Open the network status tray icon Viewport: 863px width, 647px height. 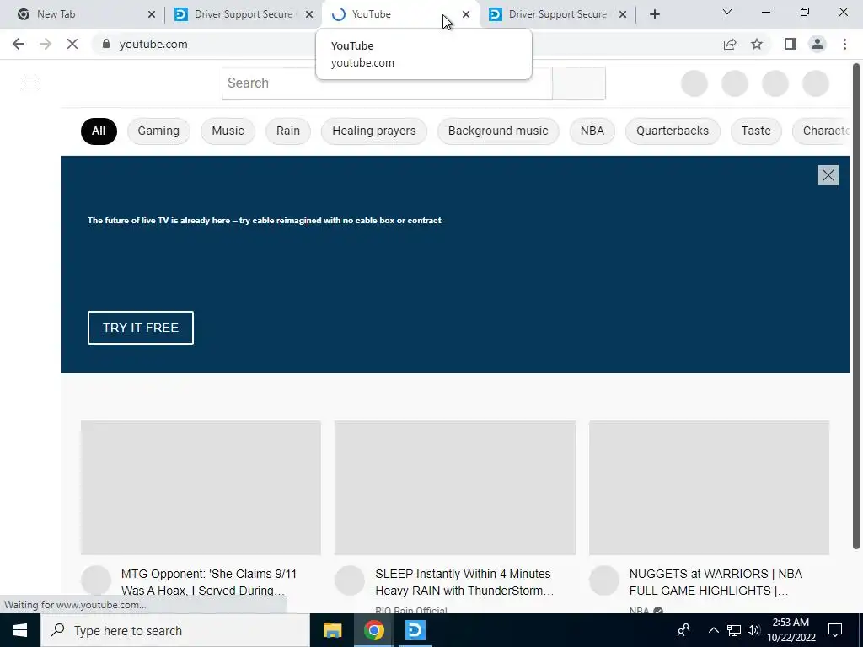pyautogui.click(x=734, y=630)
